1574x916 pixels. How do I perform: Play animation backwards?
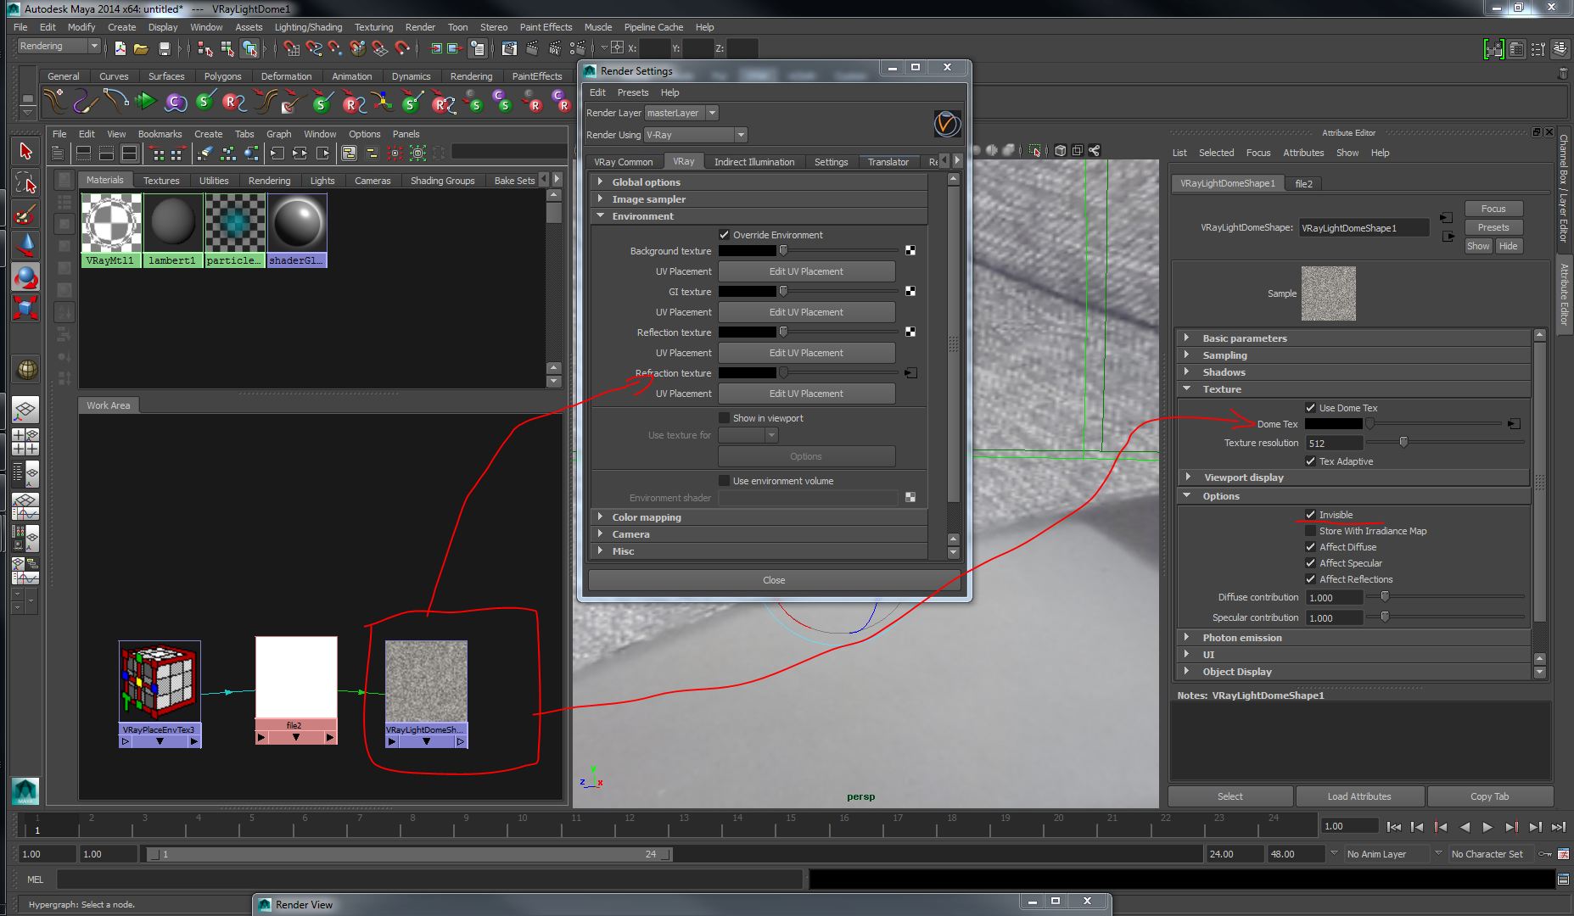click(1465, 826)
